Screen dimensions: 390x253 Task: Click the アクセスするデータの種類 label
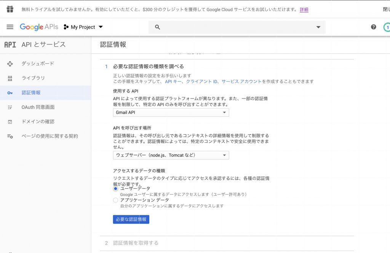coord(139,171)
